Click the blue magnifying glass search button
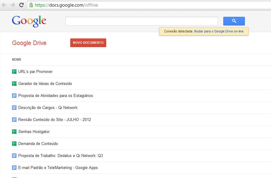 click(234, 21)
